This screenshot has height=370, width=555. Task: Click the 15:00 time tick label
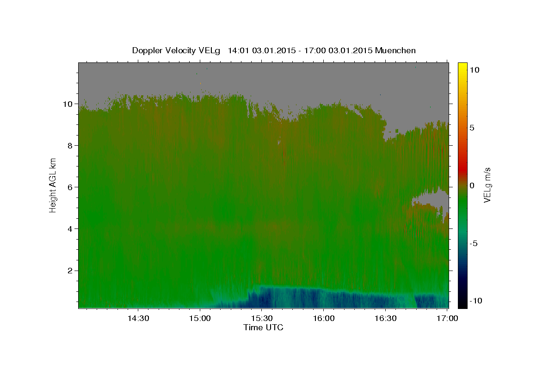coord(200,318)
